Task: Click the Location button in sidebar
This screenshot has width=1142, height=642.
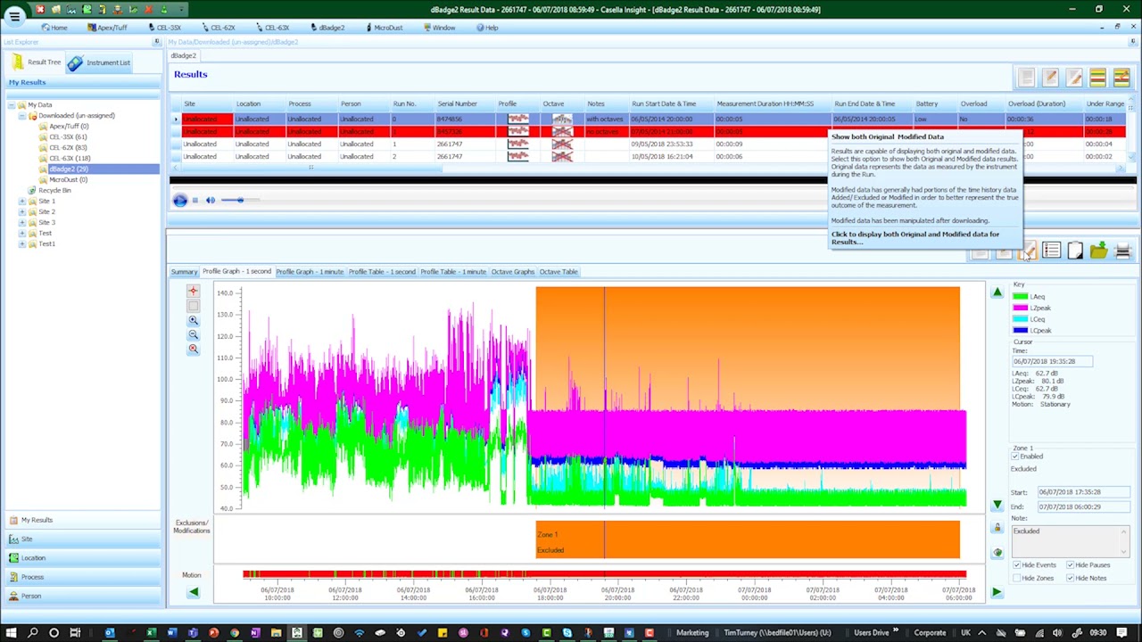Action: pyautogui.click(x=33, y=558)
